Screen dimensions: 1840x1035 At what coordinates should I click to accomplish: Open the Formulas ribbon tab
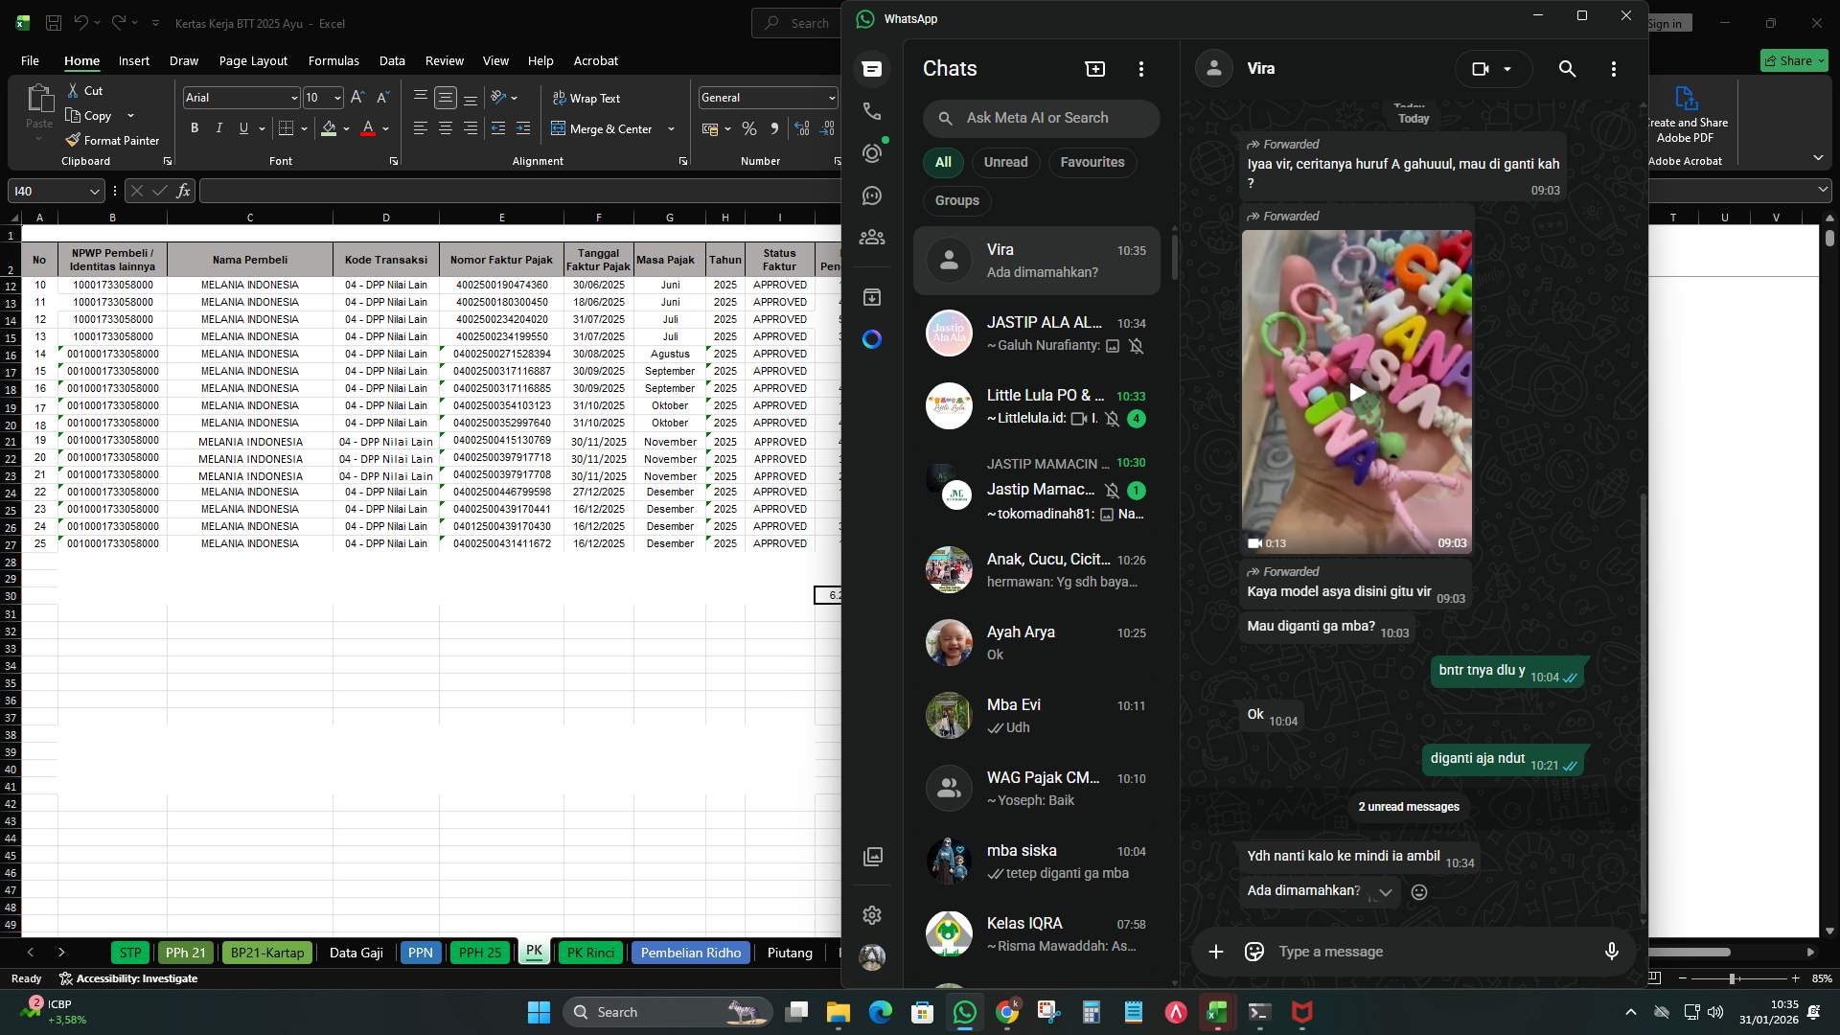[x=333, y=60]
